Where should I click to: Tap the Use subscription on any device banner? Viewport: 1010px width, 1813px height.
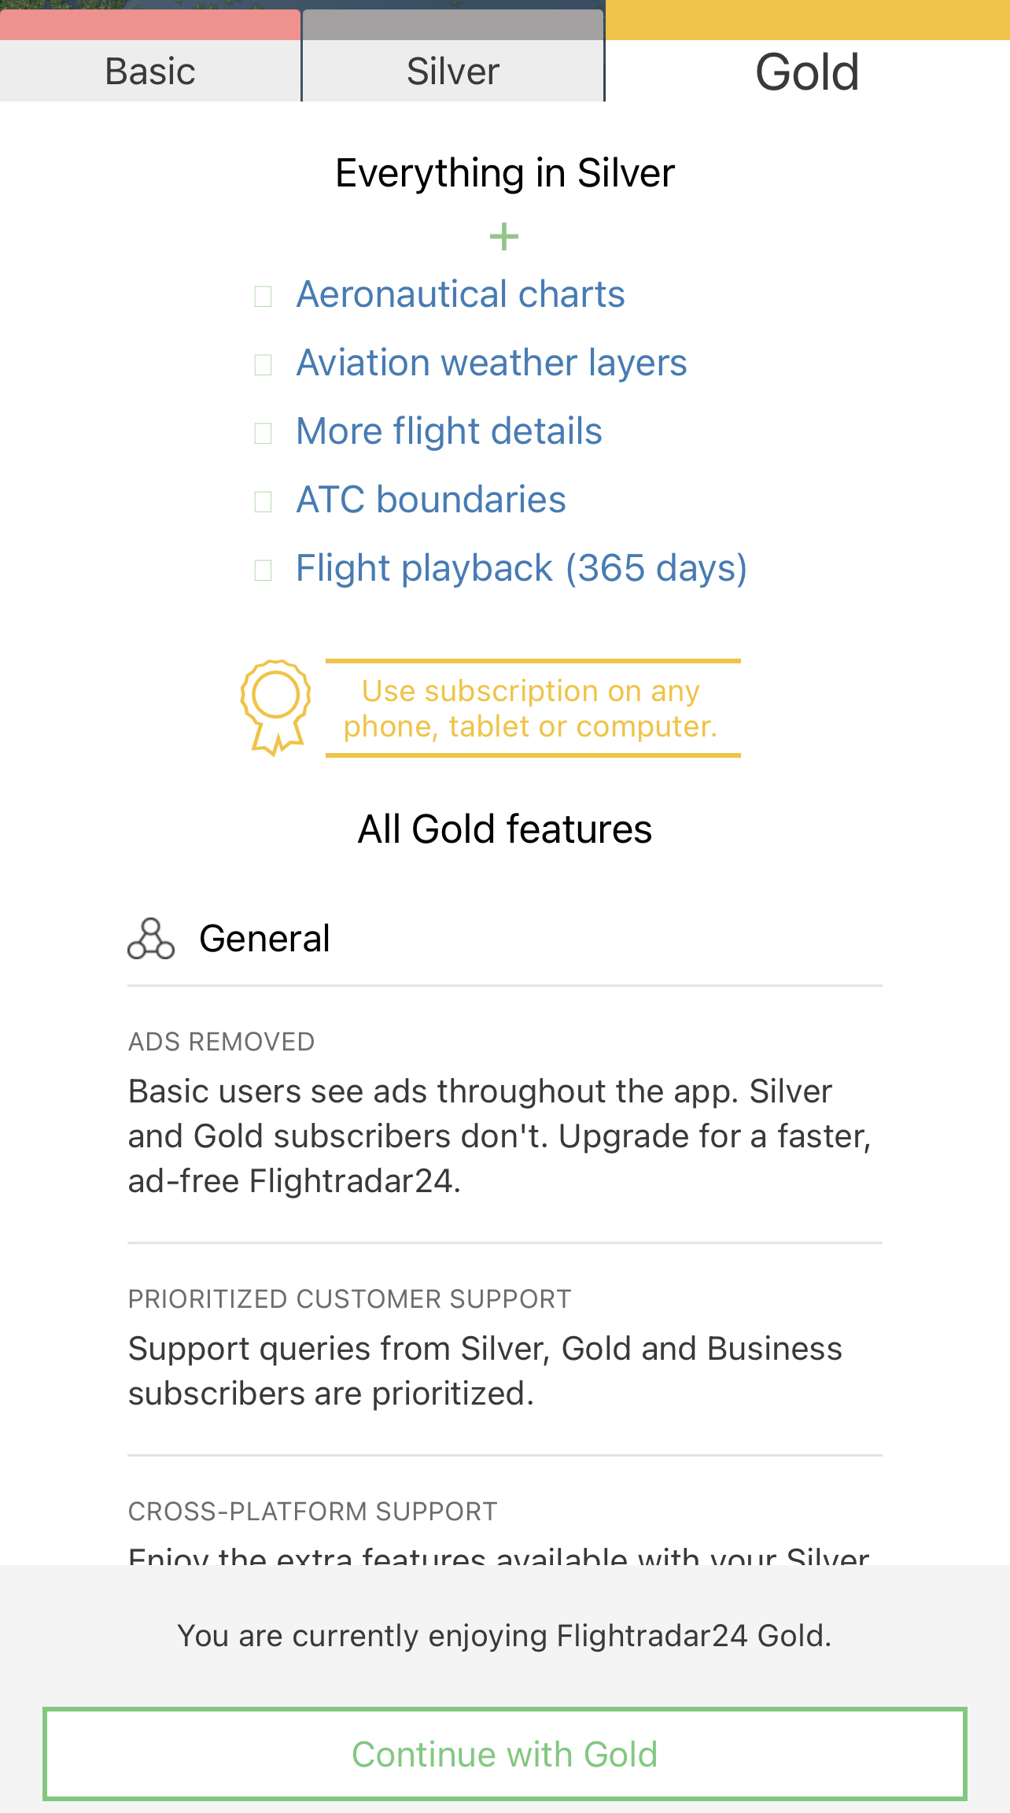[533, 708]
